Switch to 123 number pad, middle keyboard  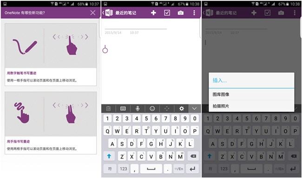(x=124, y=169)
